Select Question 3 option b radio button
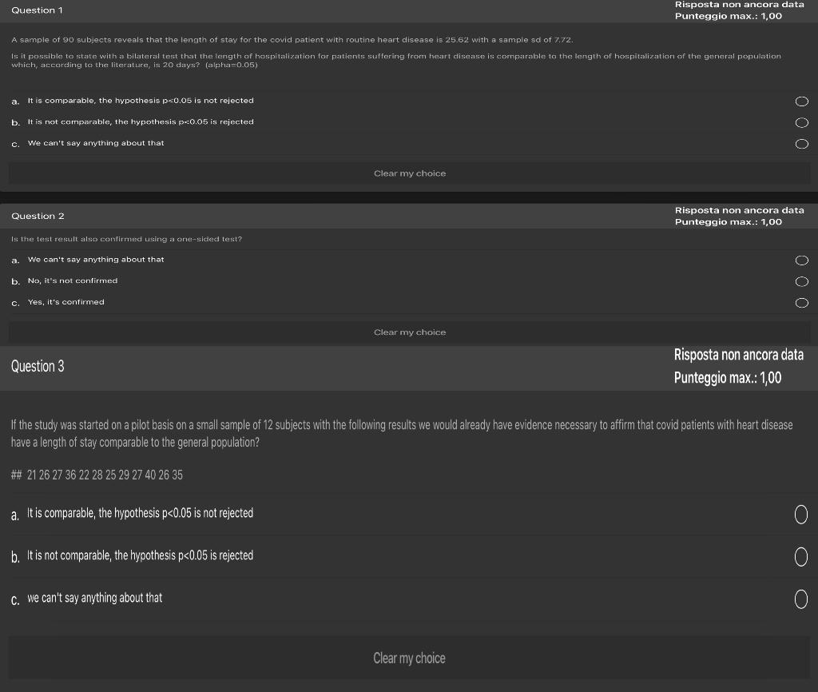Screen dimensions: 818x692 click(x=800, y=557)
